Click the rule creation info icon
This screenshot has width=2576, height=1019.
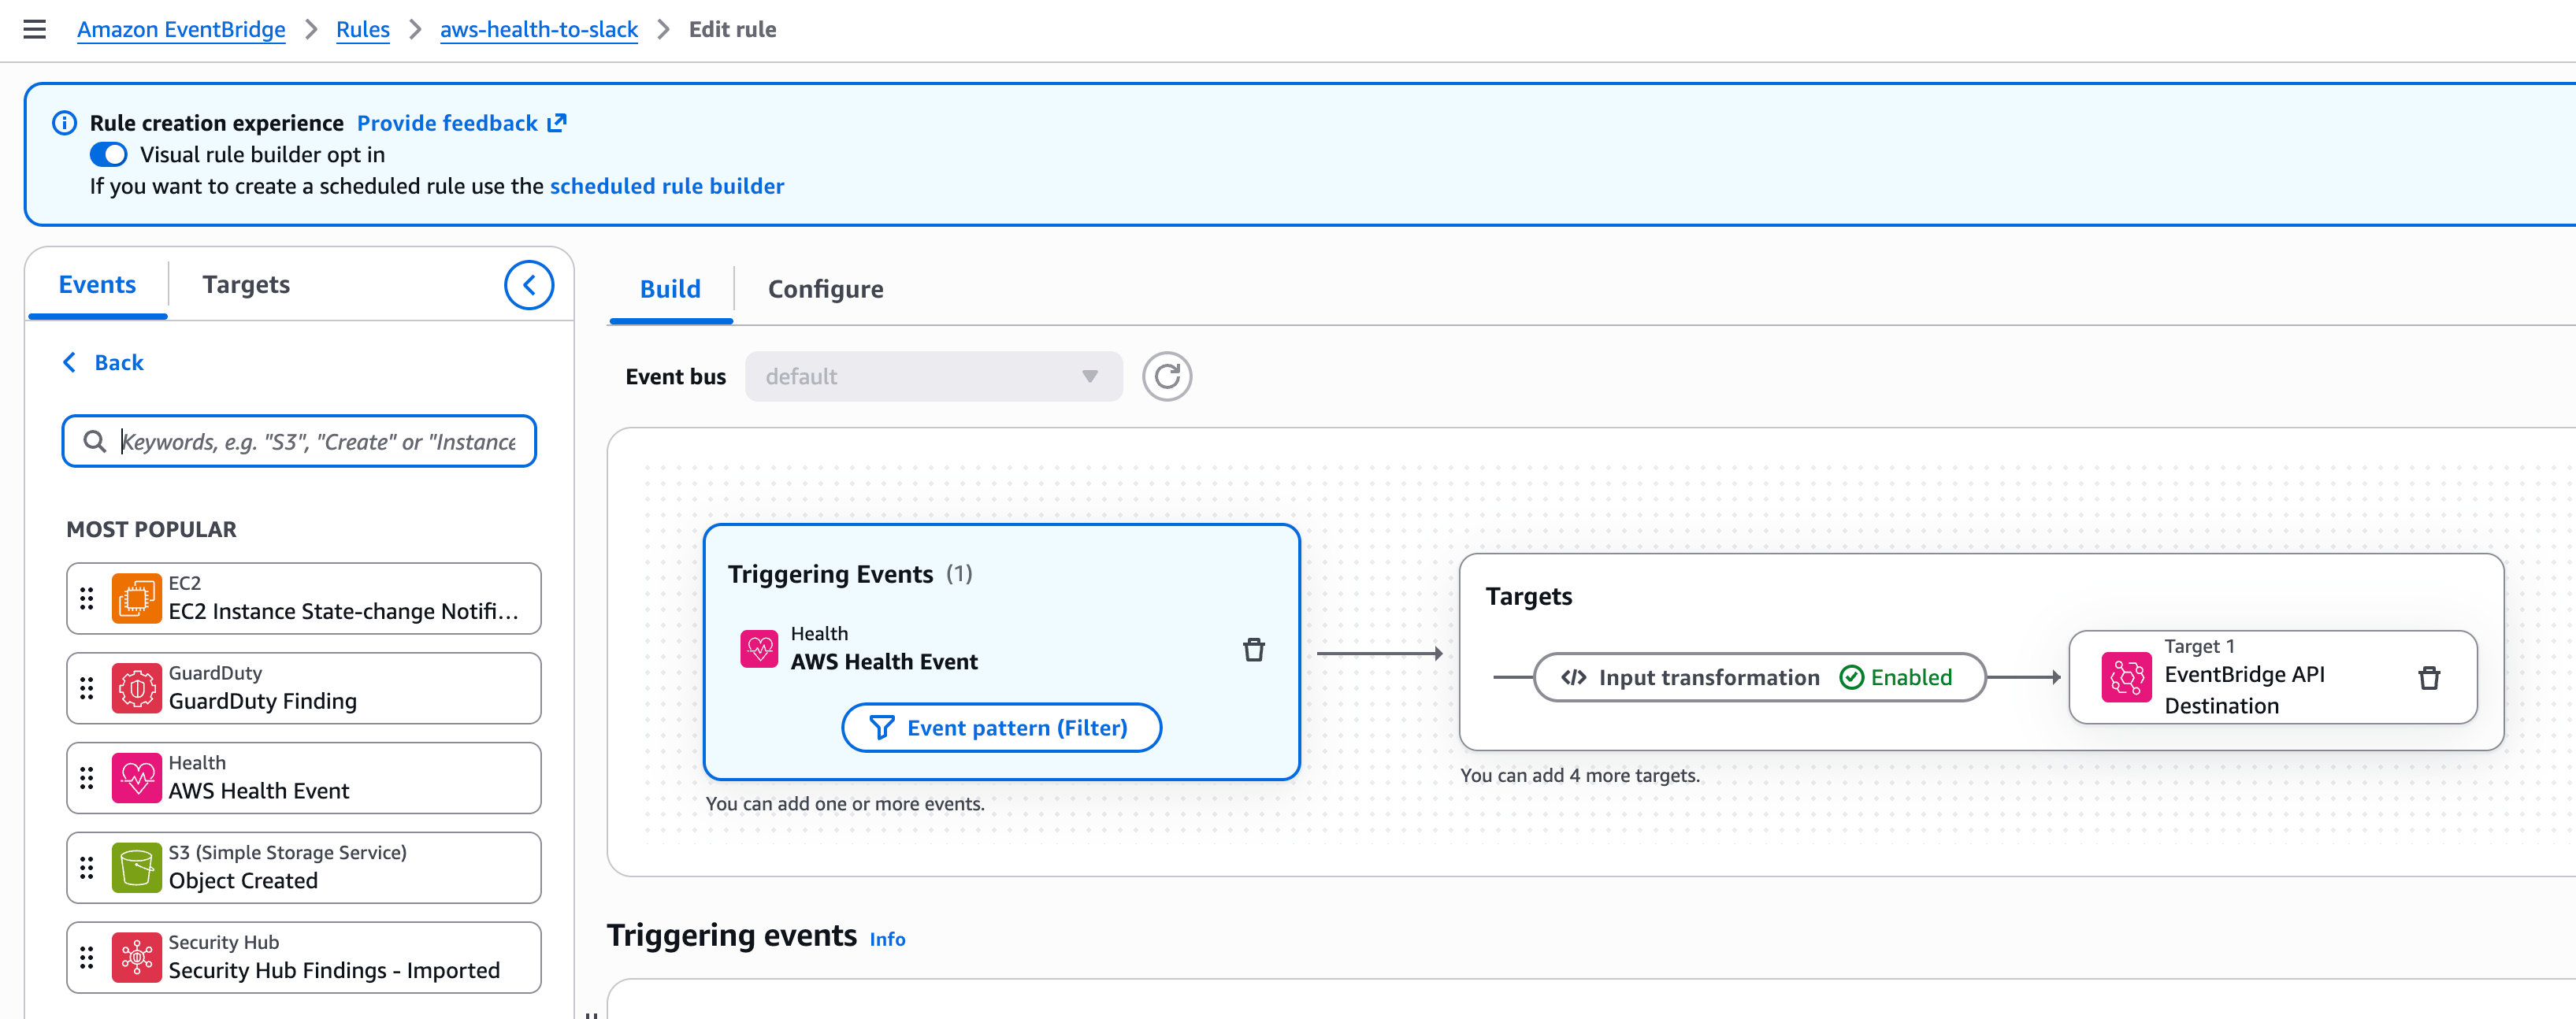[64, 123]
